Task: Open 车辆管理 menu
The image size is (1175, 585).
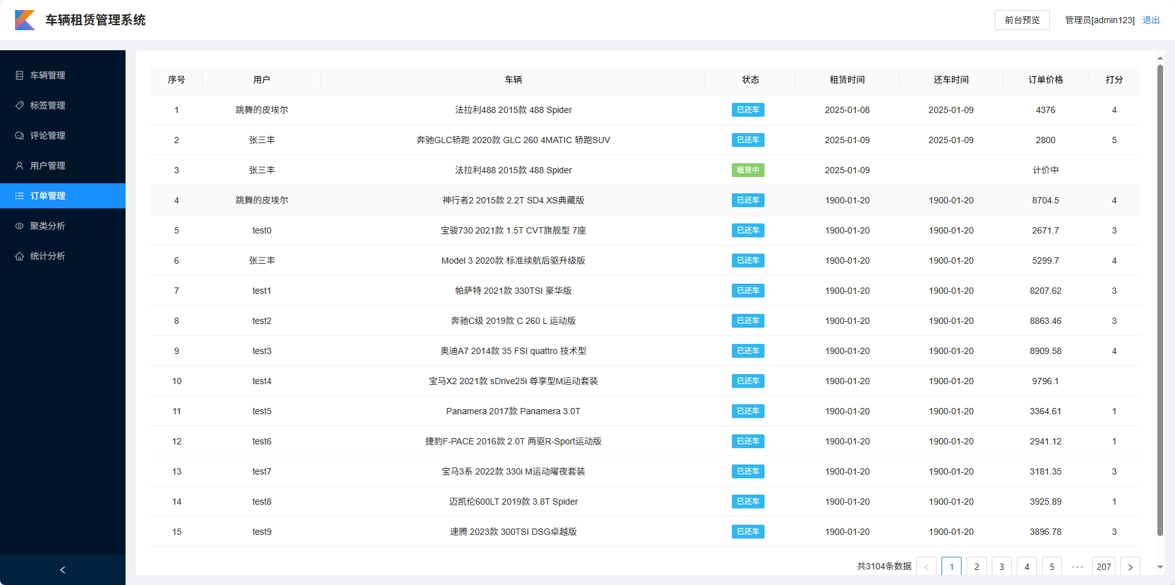Action: (x=63, y=75)
